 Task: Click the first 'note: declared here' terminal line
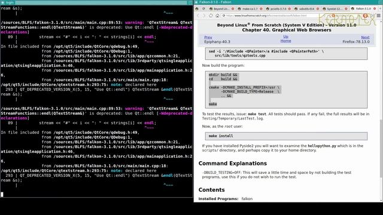[78, 85]
